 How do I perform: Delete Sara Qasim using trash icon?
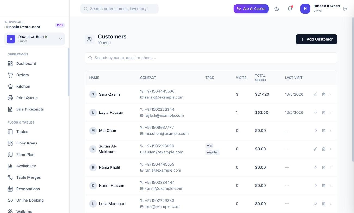point(324,94)
